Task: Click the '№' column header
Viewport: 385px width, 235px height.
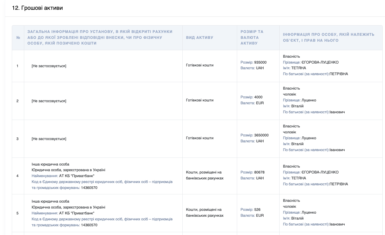Action: tap(18, 38)
